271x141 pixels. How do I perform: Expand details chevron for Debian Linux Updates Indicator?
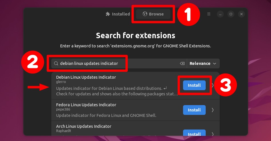pos(213,85)
